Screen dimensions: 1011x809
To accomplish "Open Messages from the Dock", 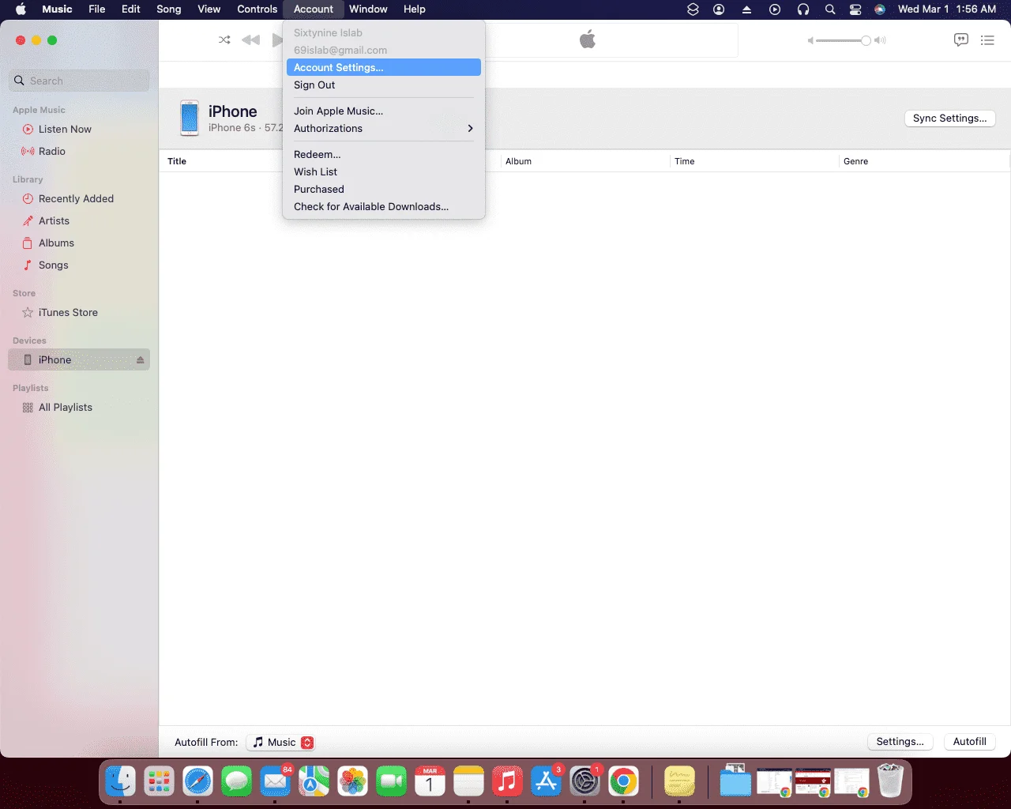I will point(236,782).
